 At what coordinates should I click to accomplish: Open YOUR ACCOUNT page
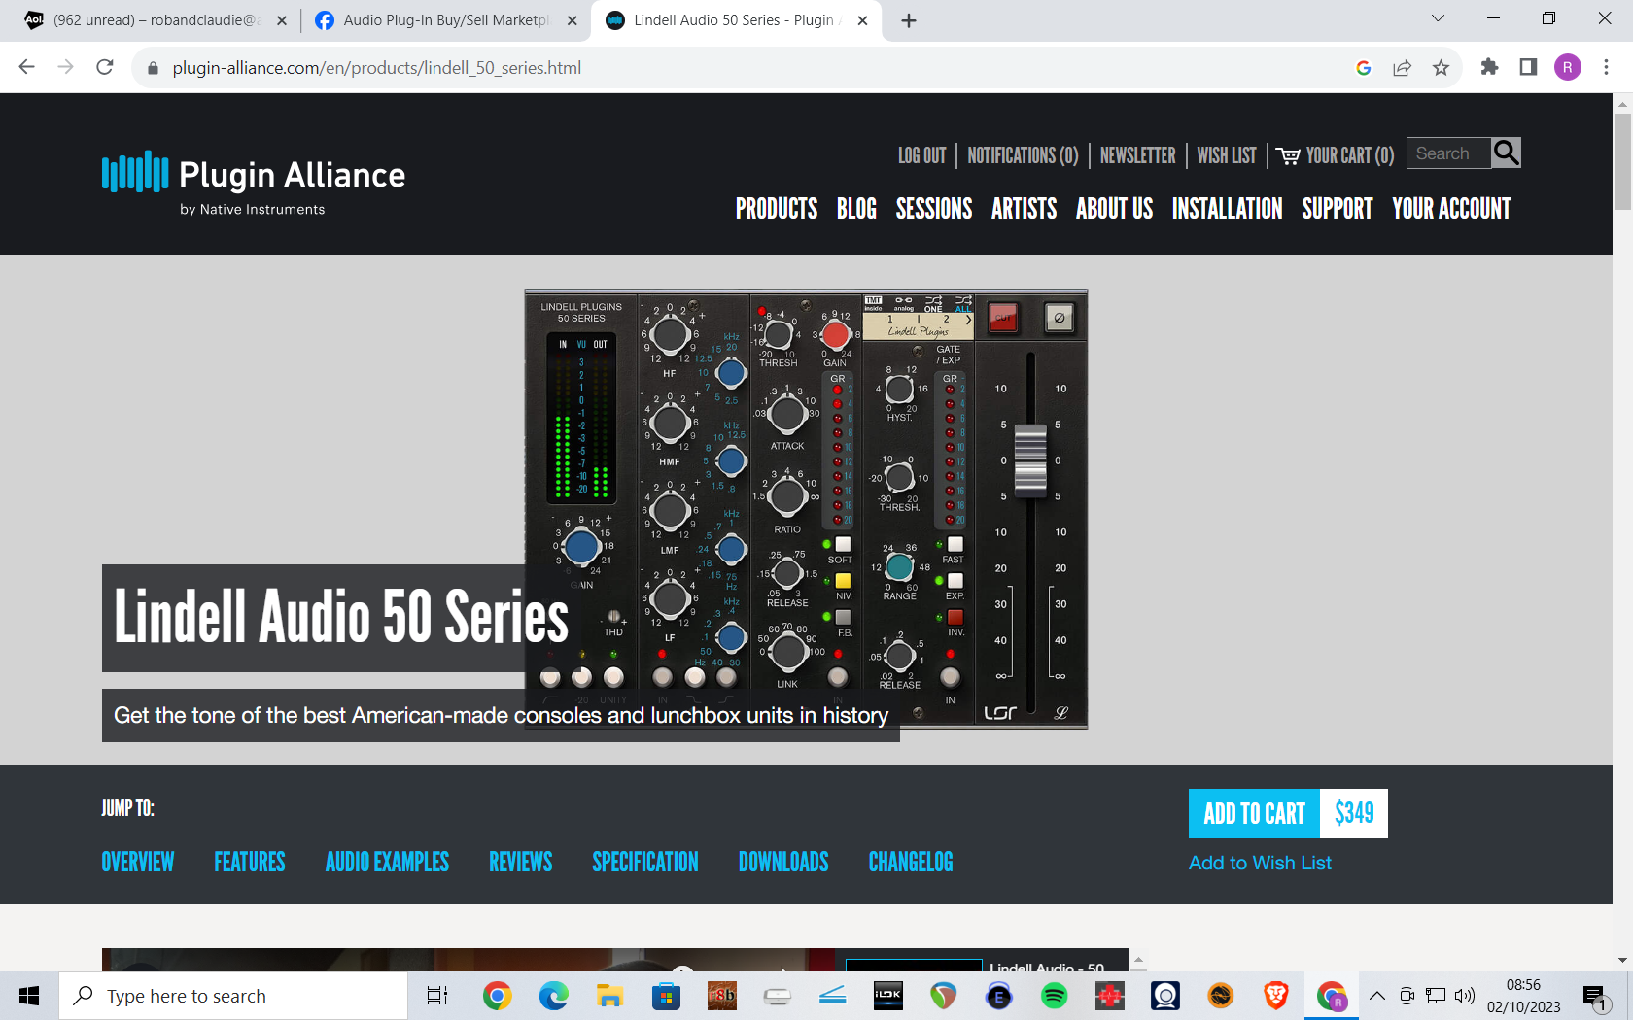pos(1451,208)
